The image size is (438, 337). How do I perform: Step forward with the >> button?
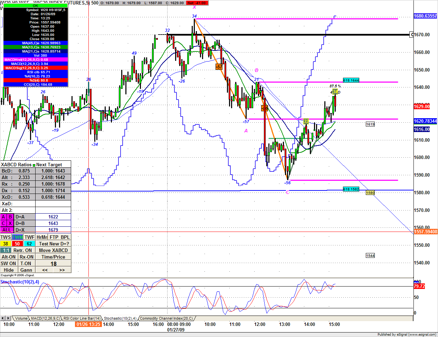point(62,270)
